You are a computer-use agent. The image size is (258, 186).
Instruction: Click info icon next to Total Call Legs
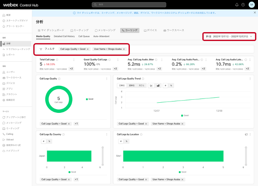pos(57,60)
